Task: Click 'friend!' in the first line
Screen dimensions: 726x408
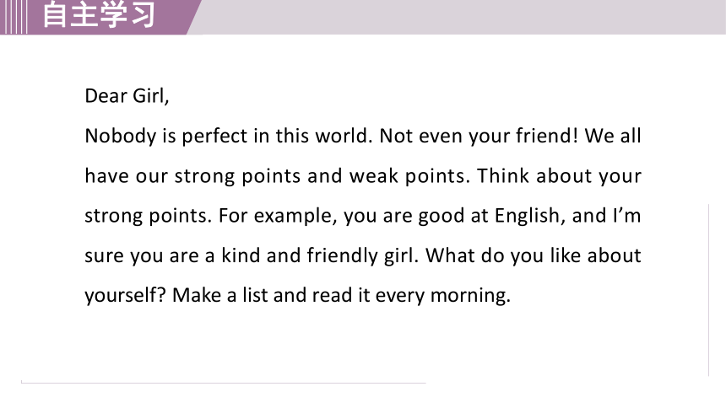Action: pyautogui.click(x=547, y=136)
